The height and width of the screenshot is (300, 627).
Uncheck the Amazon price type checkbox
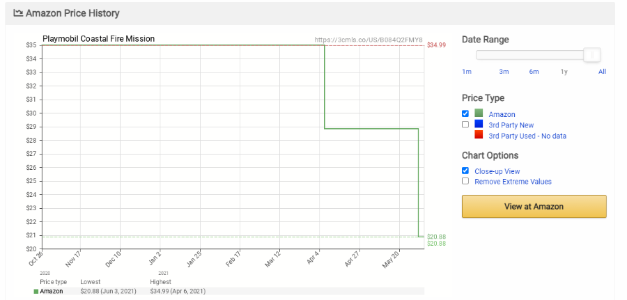tap(465, 113)
